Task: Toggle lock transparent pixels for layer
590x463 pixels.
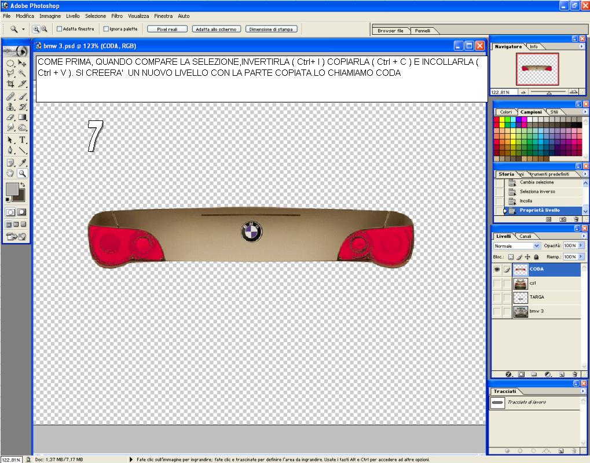Action: coord(511,257)
